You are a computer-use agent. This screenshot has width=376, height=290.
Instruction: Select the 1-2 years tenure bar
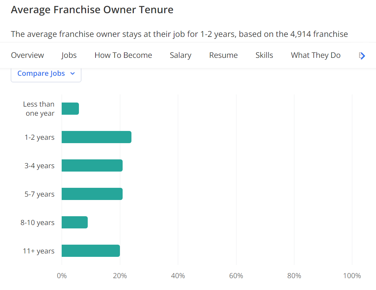(96, 137)
